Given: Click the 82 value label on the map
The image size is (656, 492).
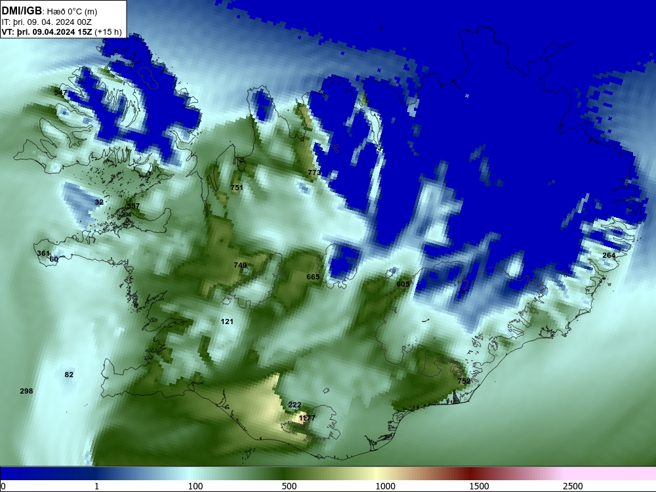Looking at the screenshot, I should click(69, 375).
